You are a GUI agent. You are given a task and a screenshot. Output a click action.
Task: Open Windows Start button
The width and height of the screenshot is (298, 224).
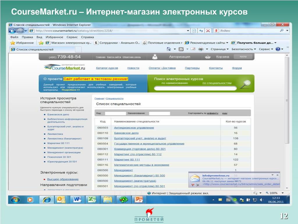click(x=15, y=199)
